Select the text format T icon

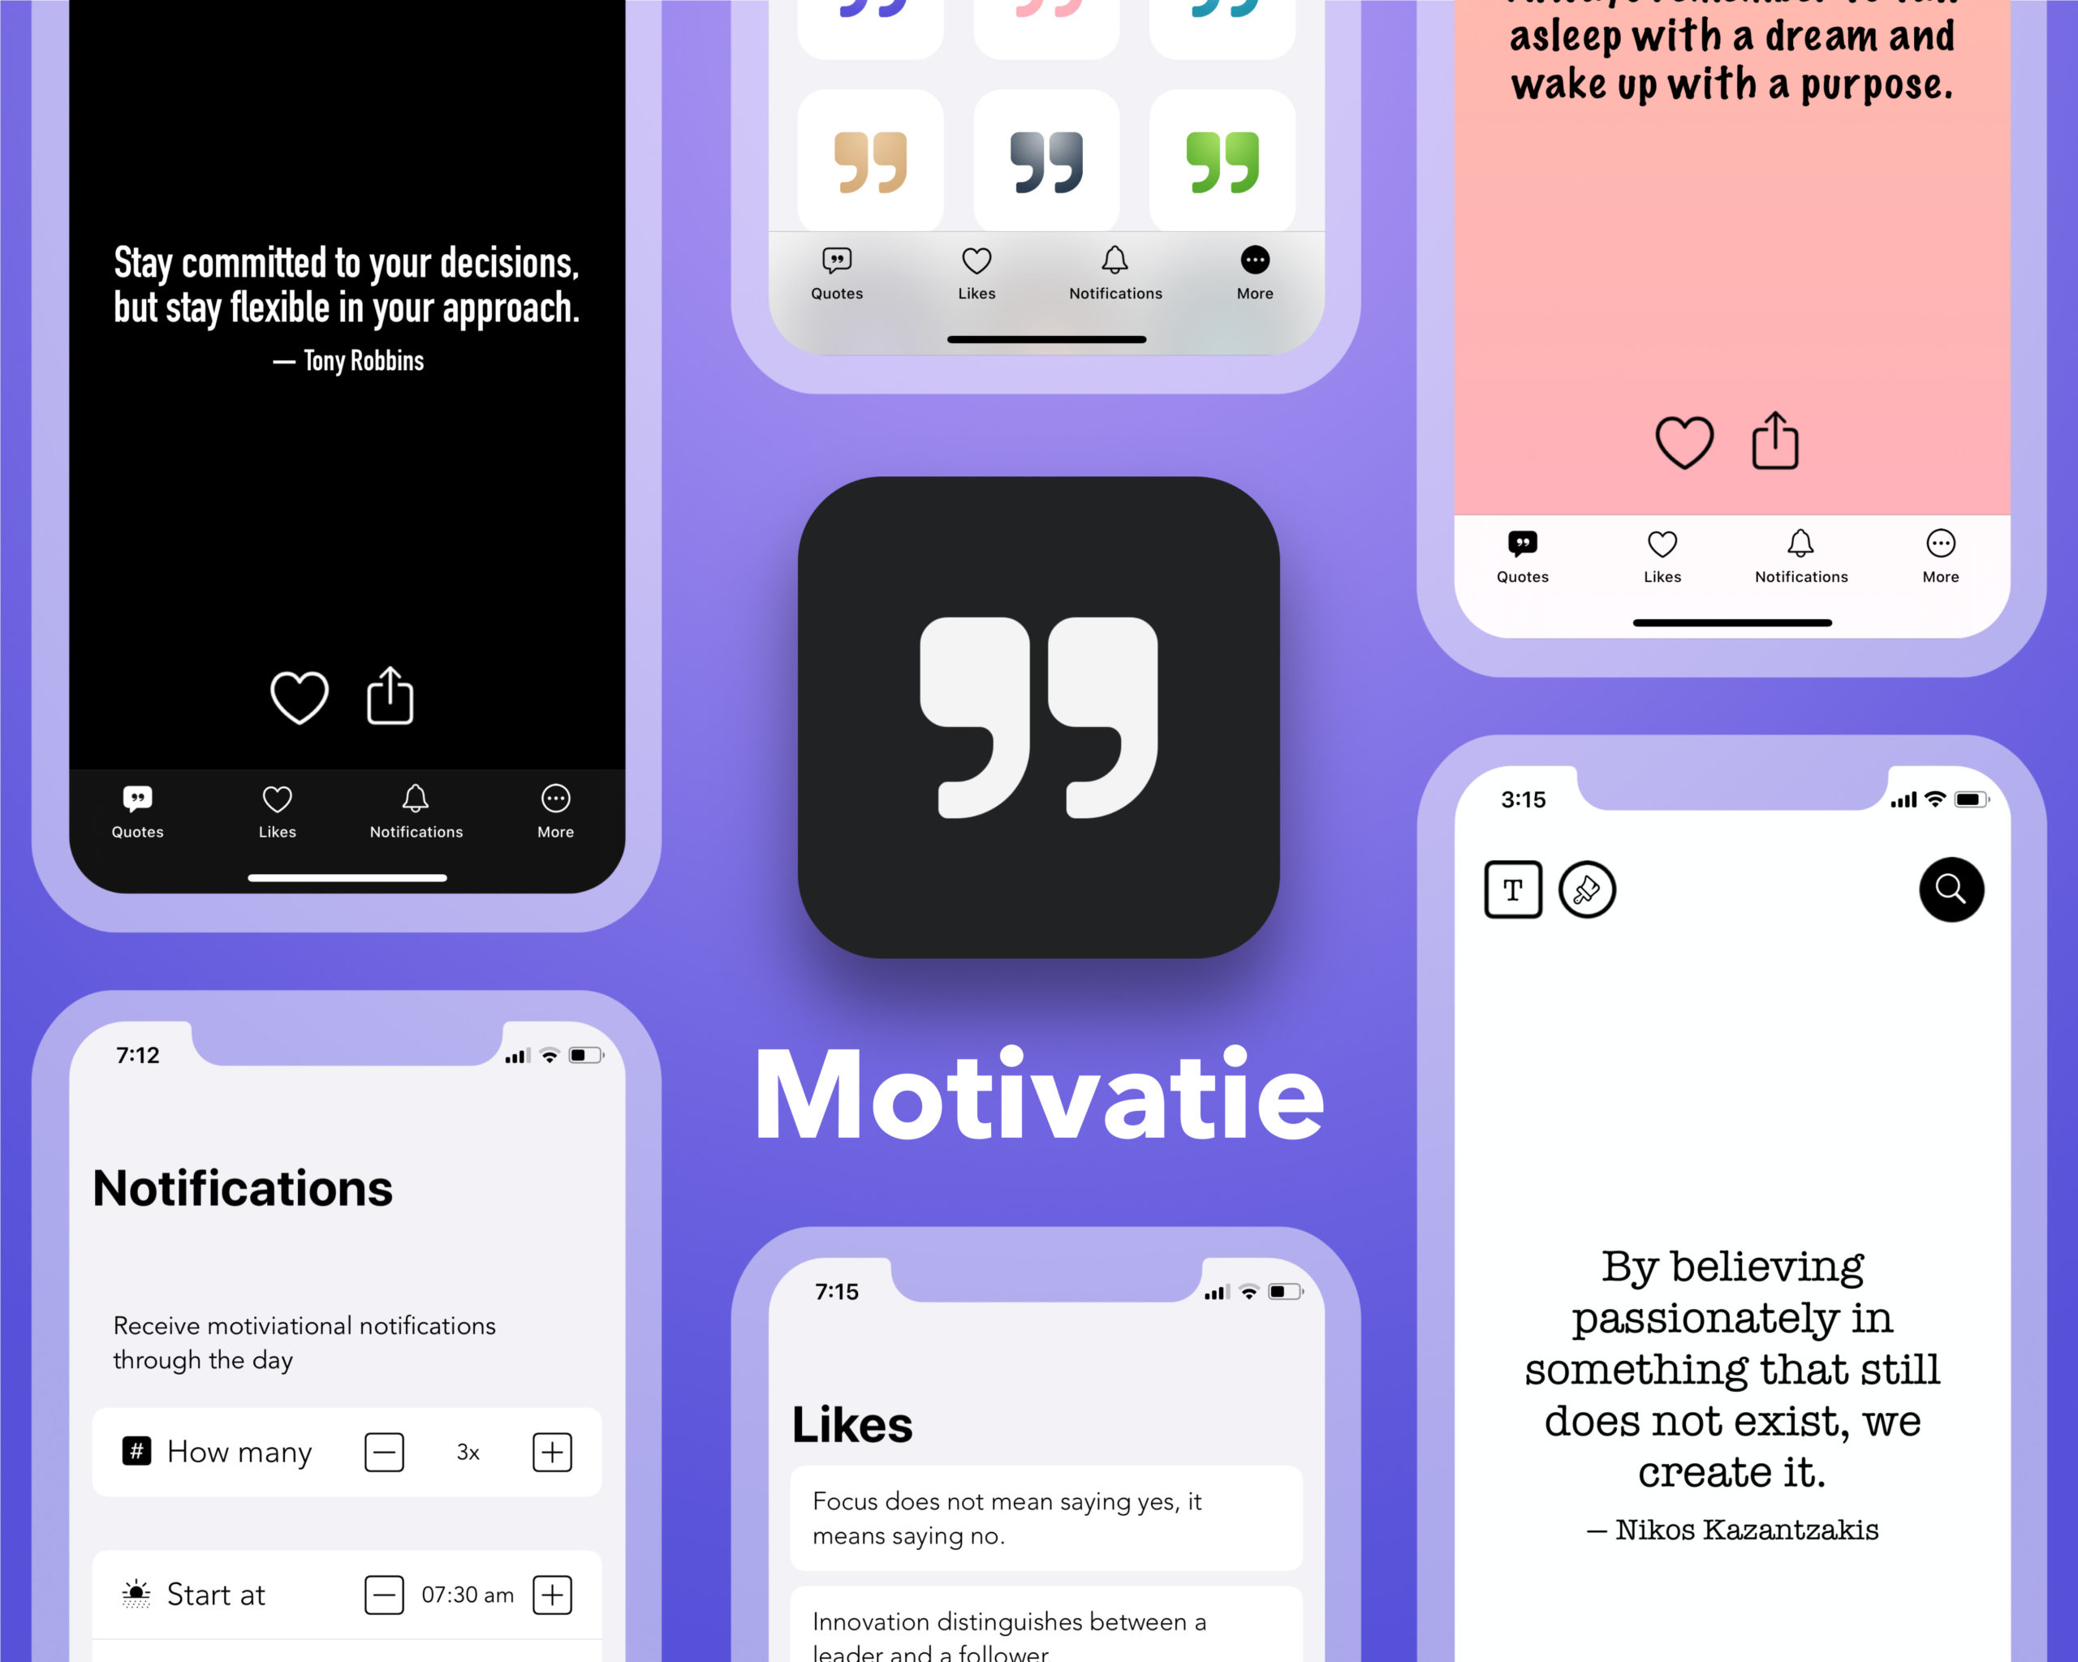pyautogui.click(x=1513, y=889)
